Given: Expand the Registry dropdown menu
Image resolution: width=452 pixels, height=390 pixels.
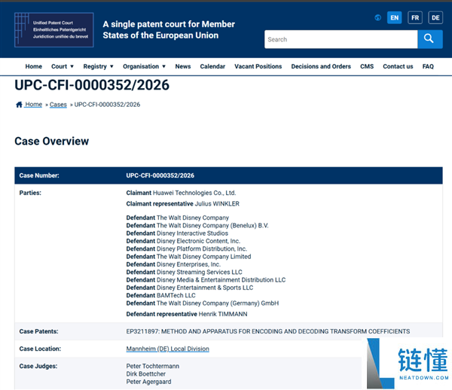Looking at the screenshot, I should click(98, 66).
